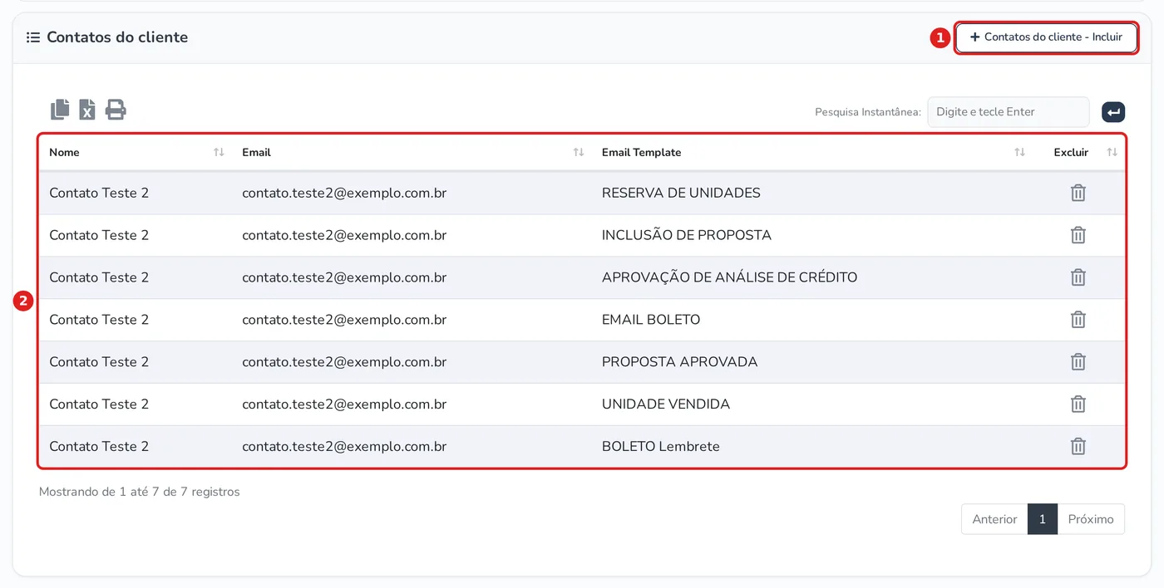Delete the INCLUSÃO DE PROPOSTA contact row

[1078, 235]
